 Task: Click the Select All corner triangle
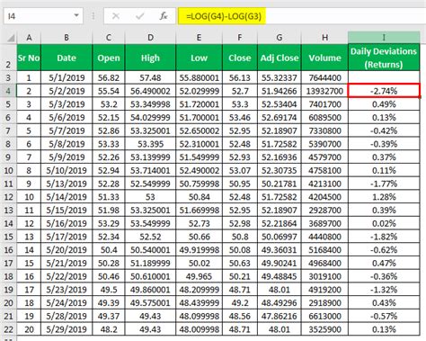click(11, 38)
